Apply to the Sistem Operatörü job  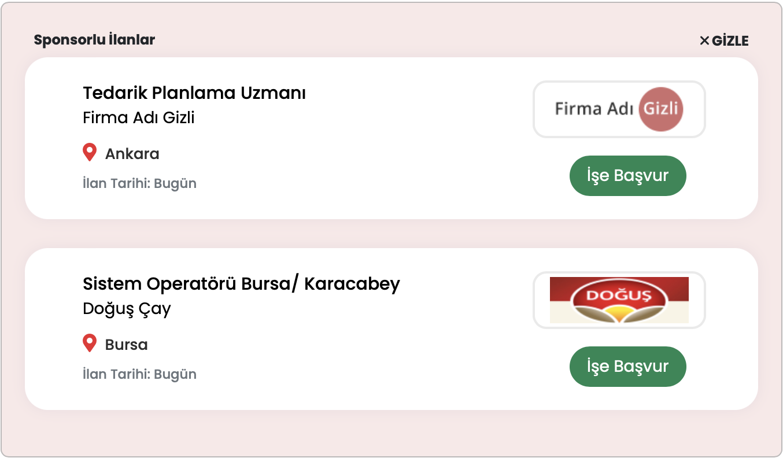[x=628, y=367]
